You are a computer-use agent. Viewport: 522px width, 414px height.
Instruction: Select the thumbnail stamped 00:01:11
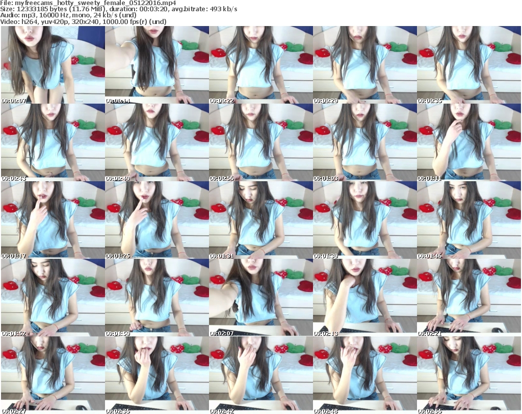coord(469,142)
